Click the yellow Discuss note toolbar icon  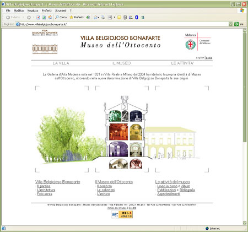pyautogui.click(x=119, y=18)
